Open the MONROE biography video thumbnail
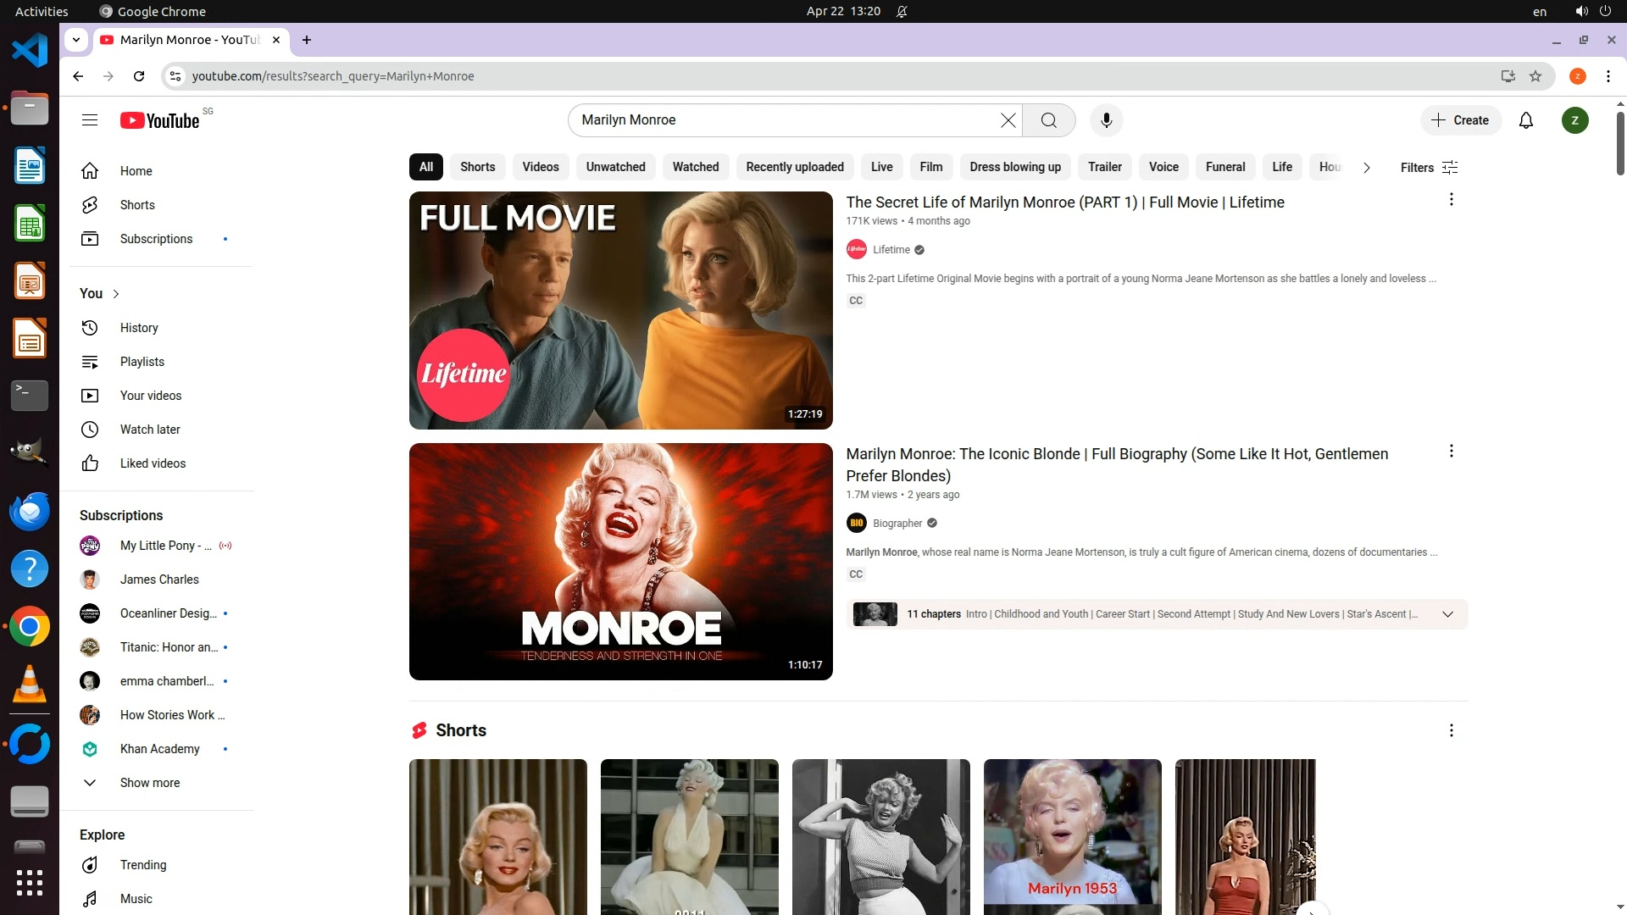 620,562
